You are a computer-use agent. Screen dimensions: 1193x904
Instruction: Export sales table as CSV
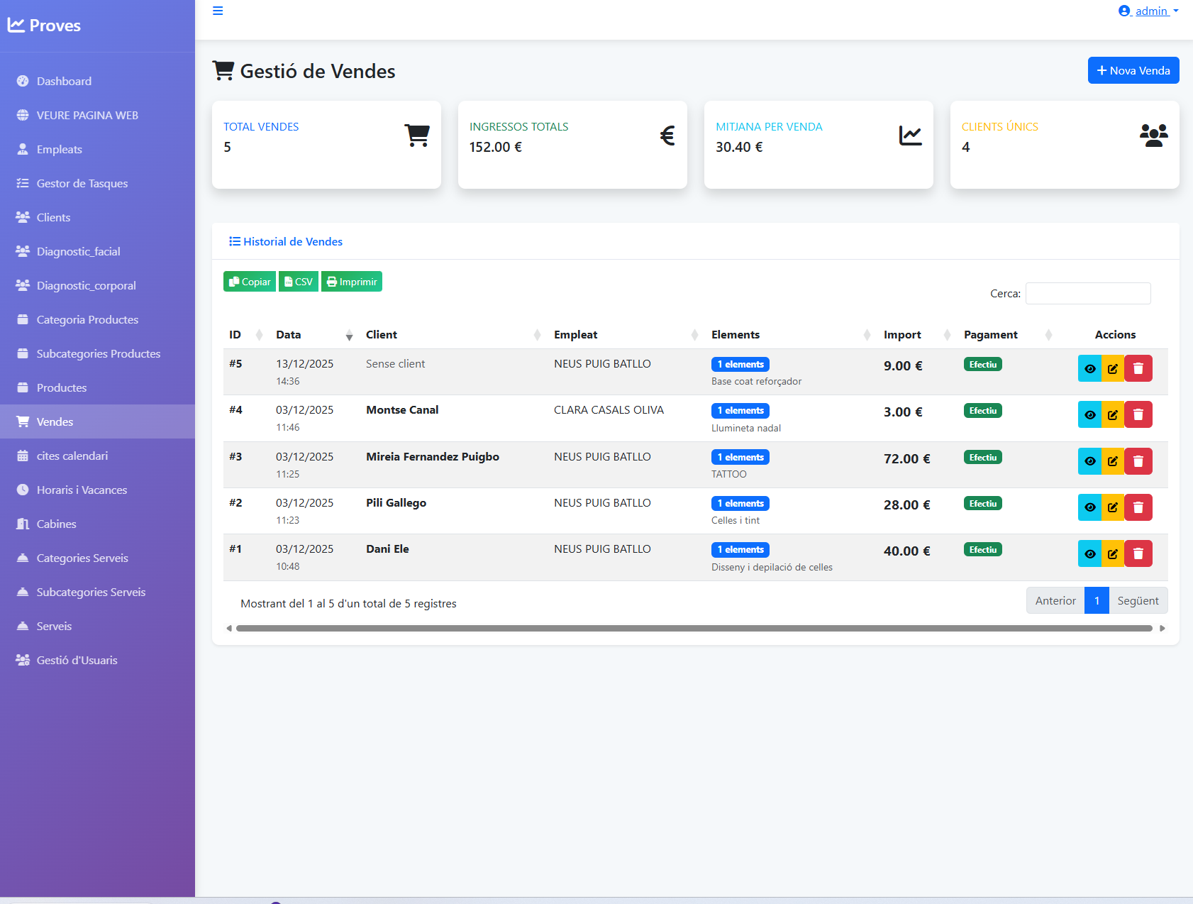[x=299, y=282]
